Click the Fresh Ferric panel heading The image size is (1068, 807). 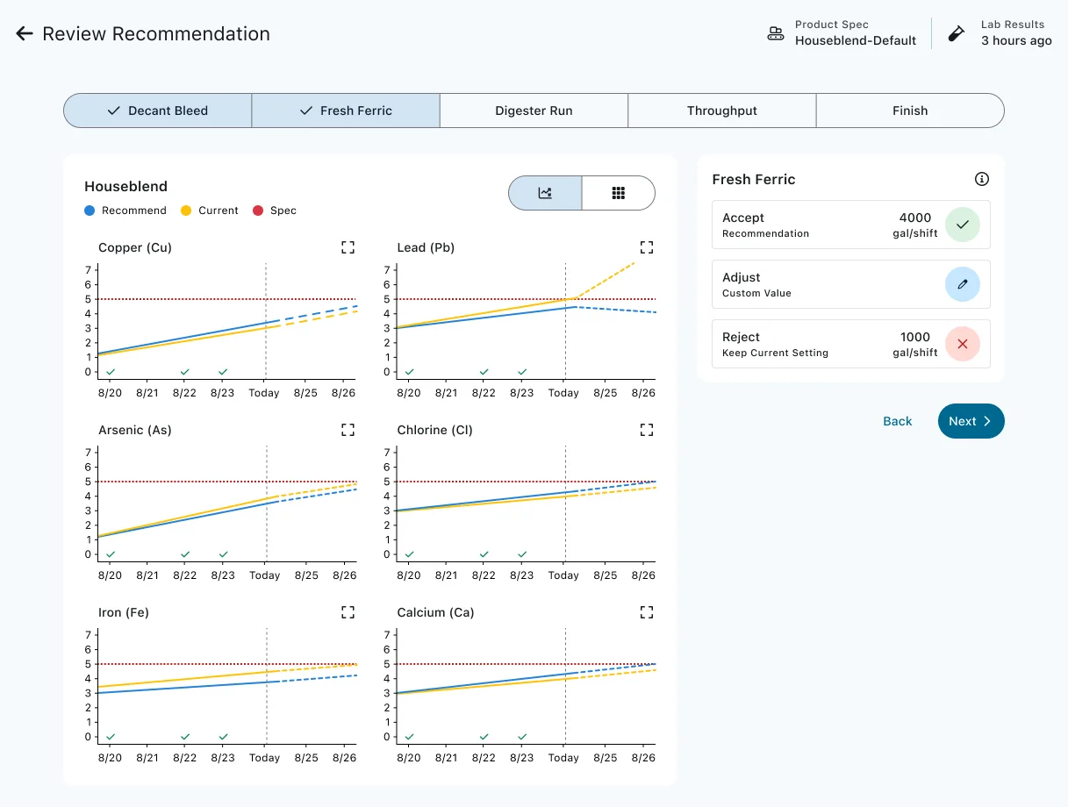pos(754,179)
